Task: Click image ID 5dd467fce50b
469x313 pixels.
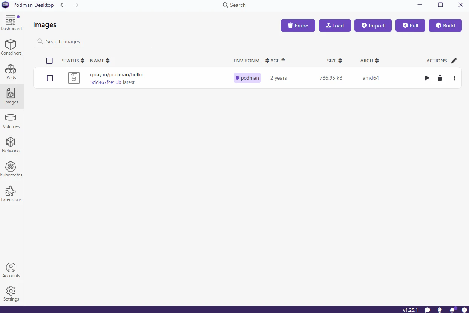Action: 106,82
